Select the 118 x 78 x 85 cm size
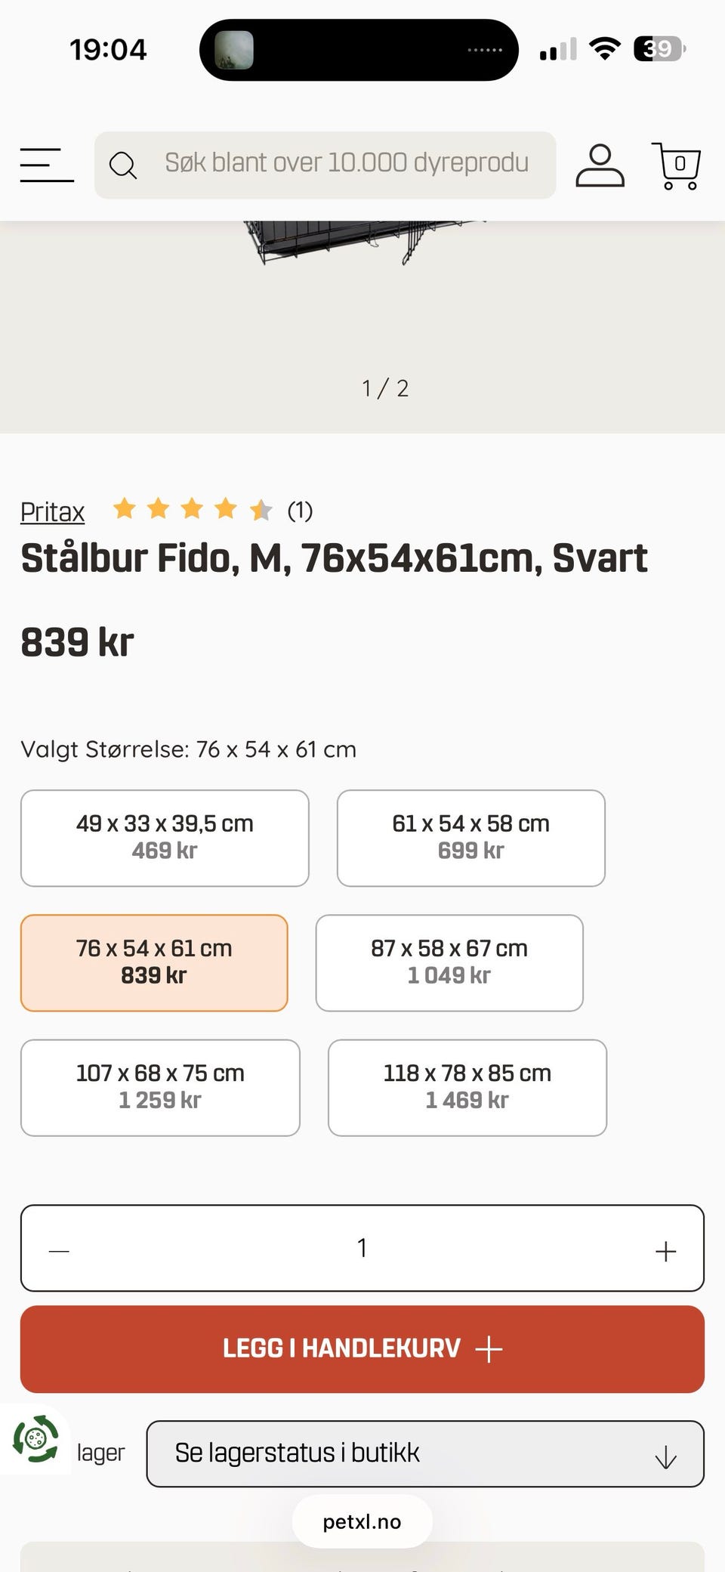This screenshot has width=725, height=1572. pos(467,1087)
